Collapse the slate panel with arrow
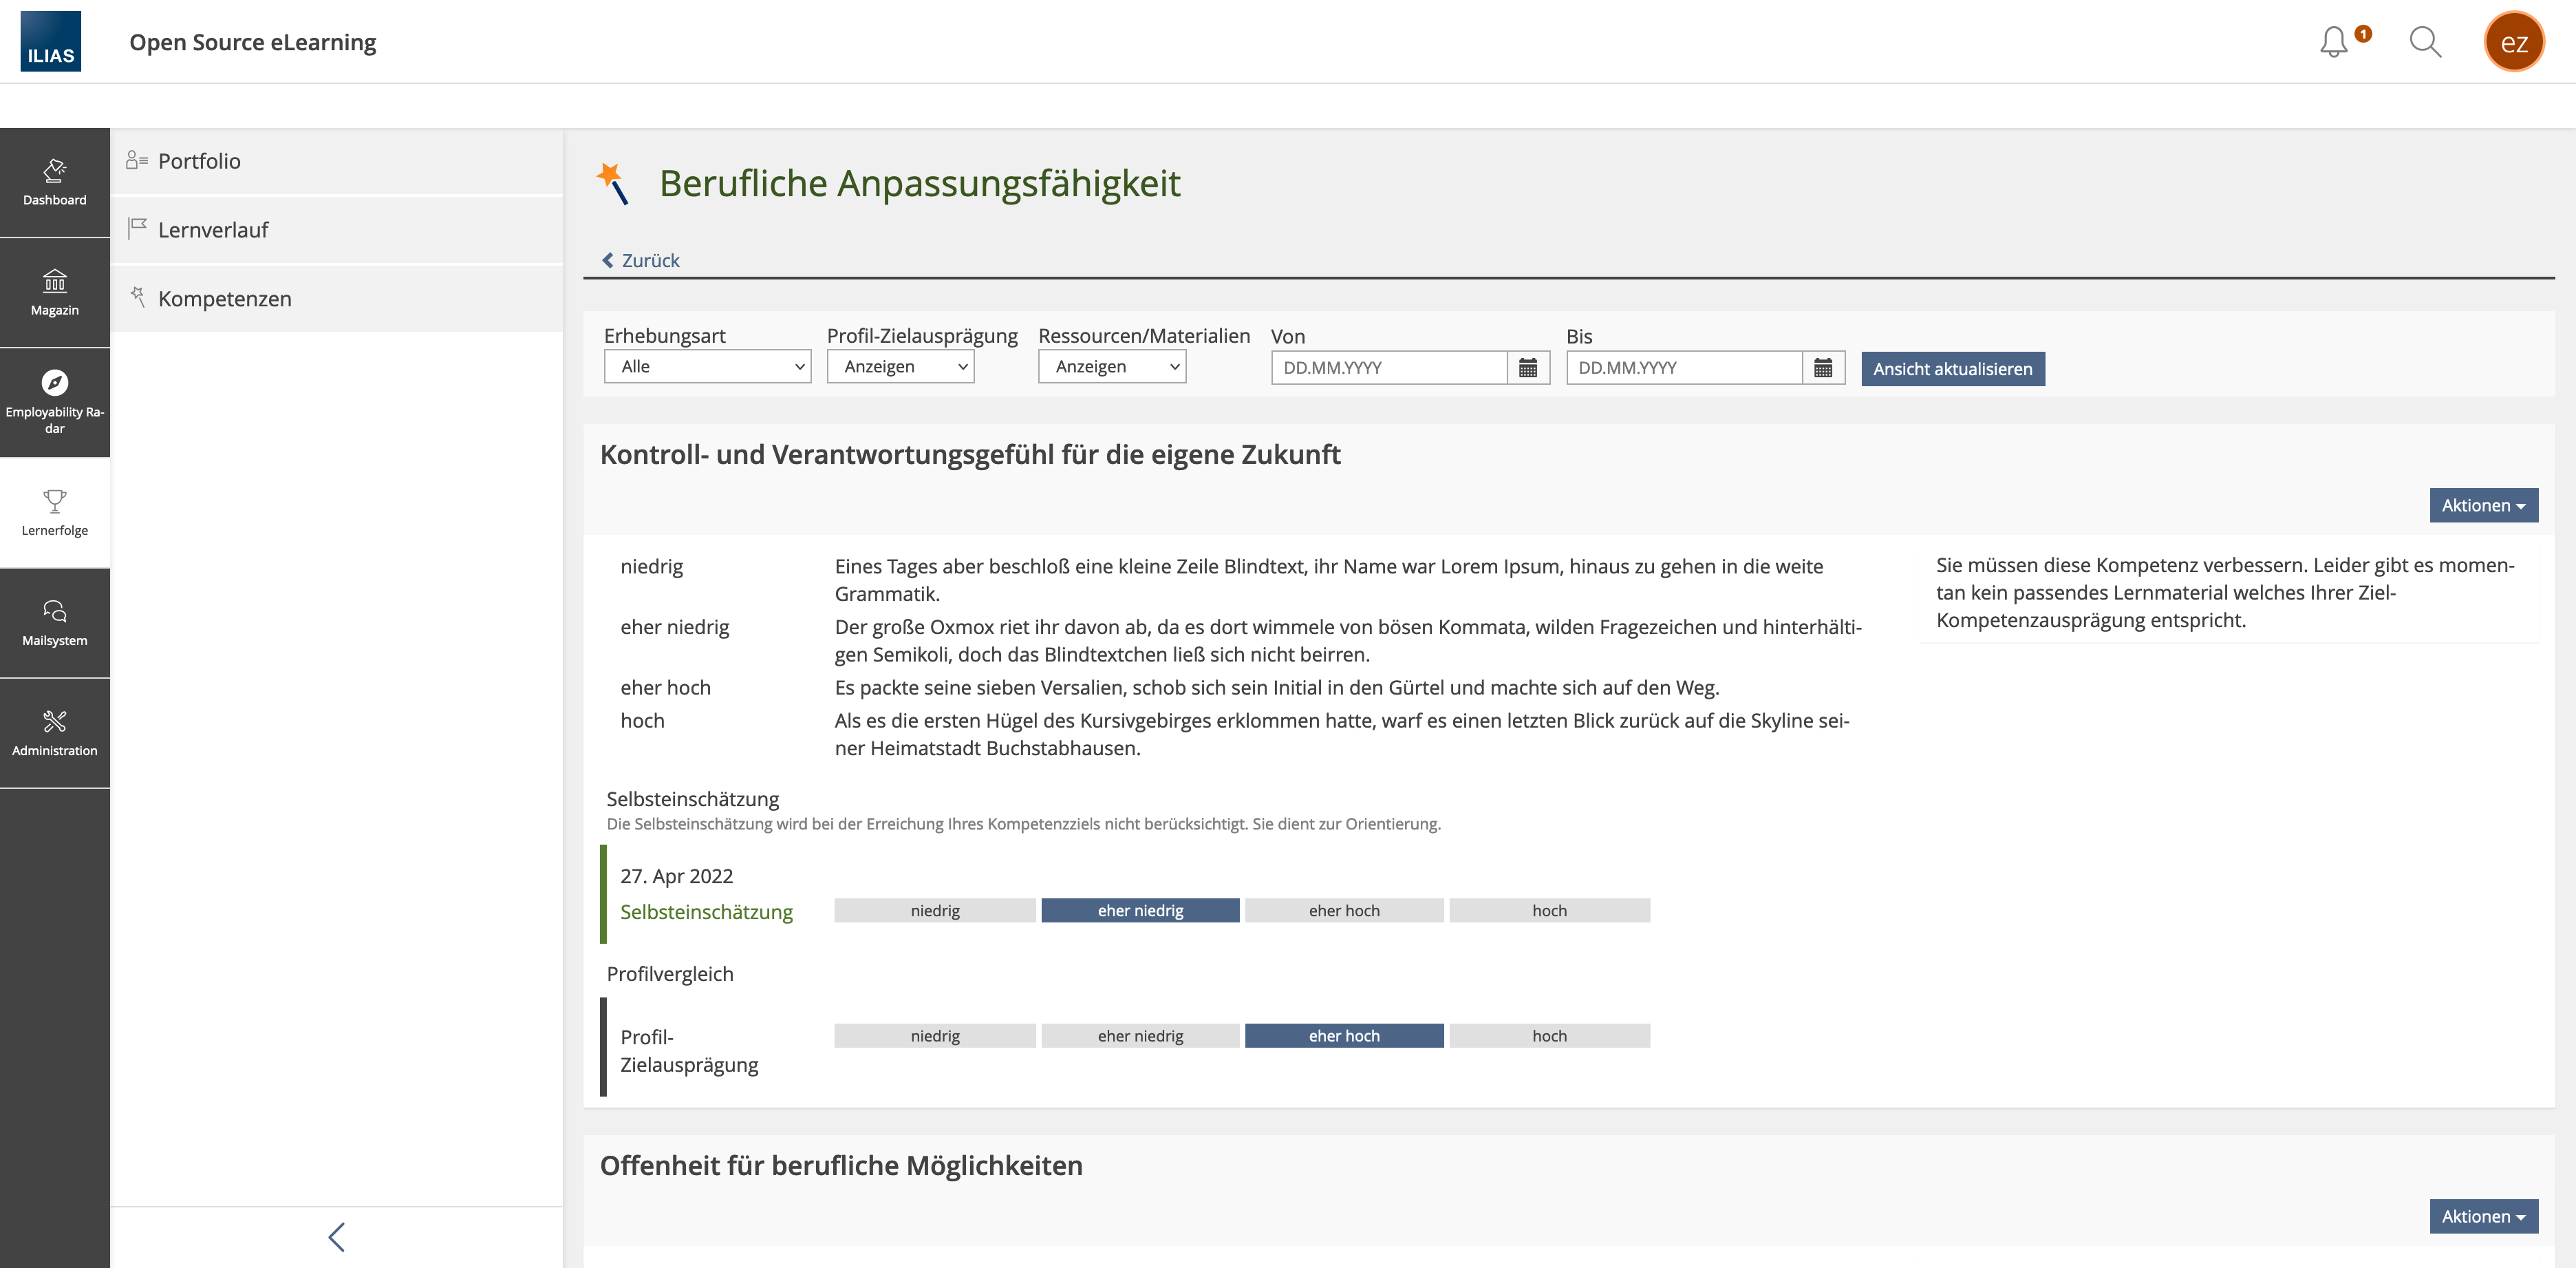The height and width of the screenshot is (1268, 2576). 336,1237
